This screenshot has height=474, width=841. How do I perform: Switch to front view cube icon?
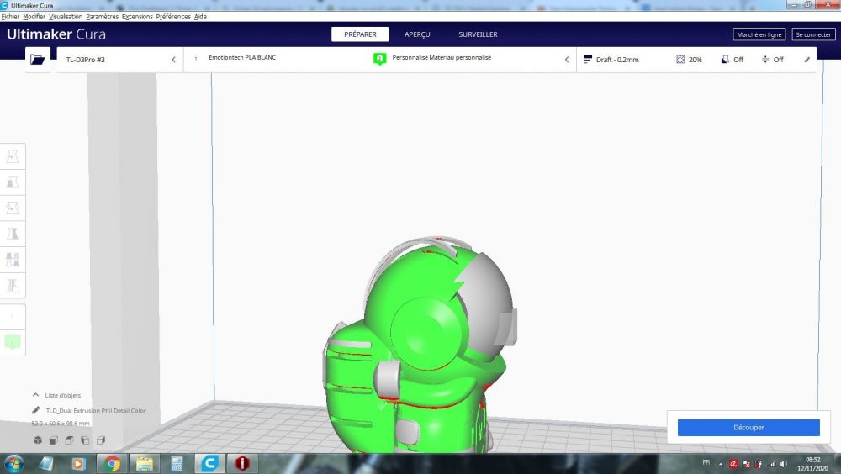pyautogui.click(x=54, y=440)
